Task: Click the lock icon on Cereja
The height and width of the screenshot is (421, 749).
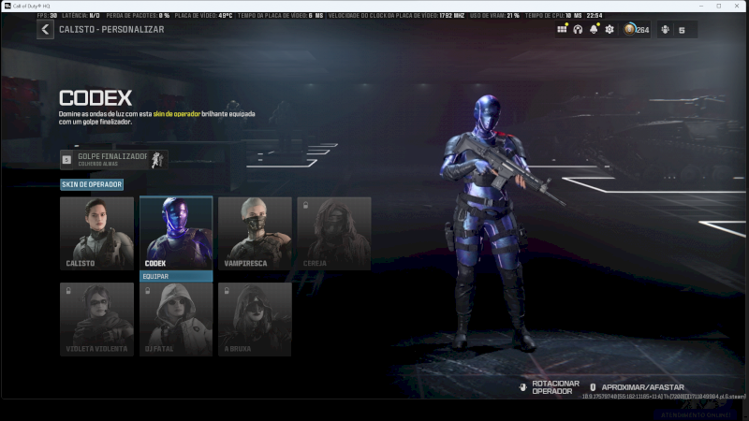Action: 306,205
